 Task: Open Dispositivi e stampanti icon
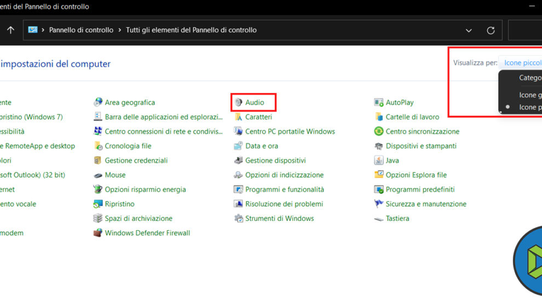click(379, 145)
